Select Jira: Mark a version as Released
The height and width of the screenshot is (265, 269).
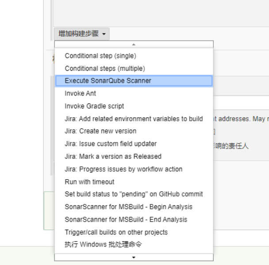pos(134,157)
